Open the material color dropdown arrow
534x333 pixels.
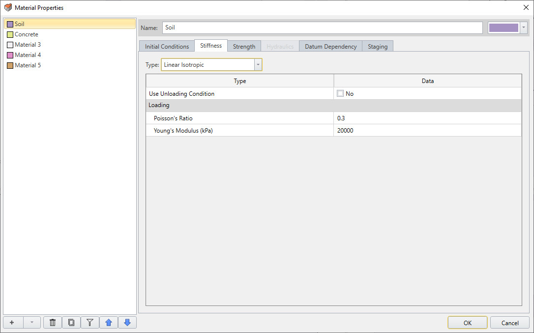[524, 28]
